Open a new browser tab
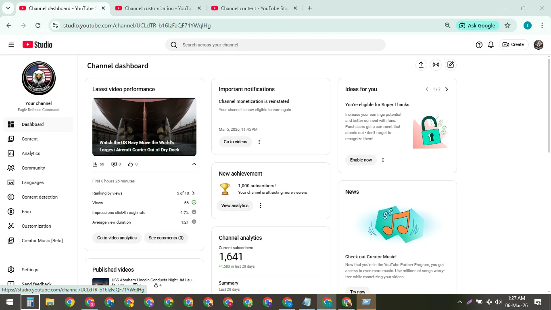551x310 pixels. click(310, 8)
